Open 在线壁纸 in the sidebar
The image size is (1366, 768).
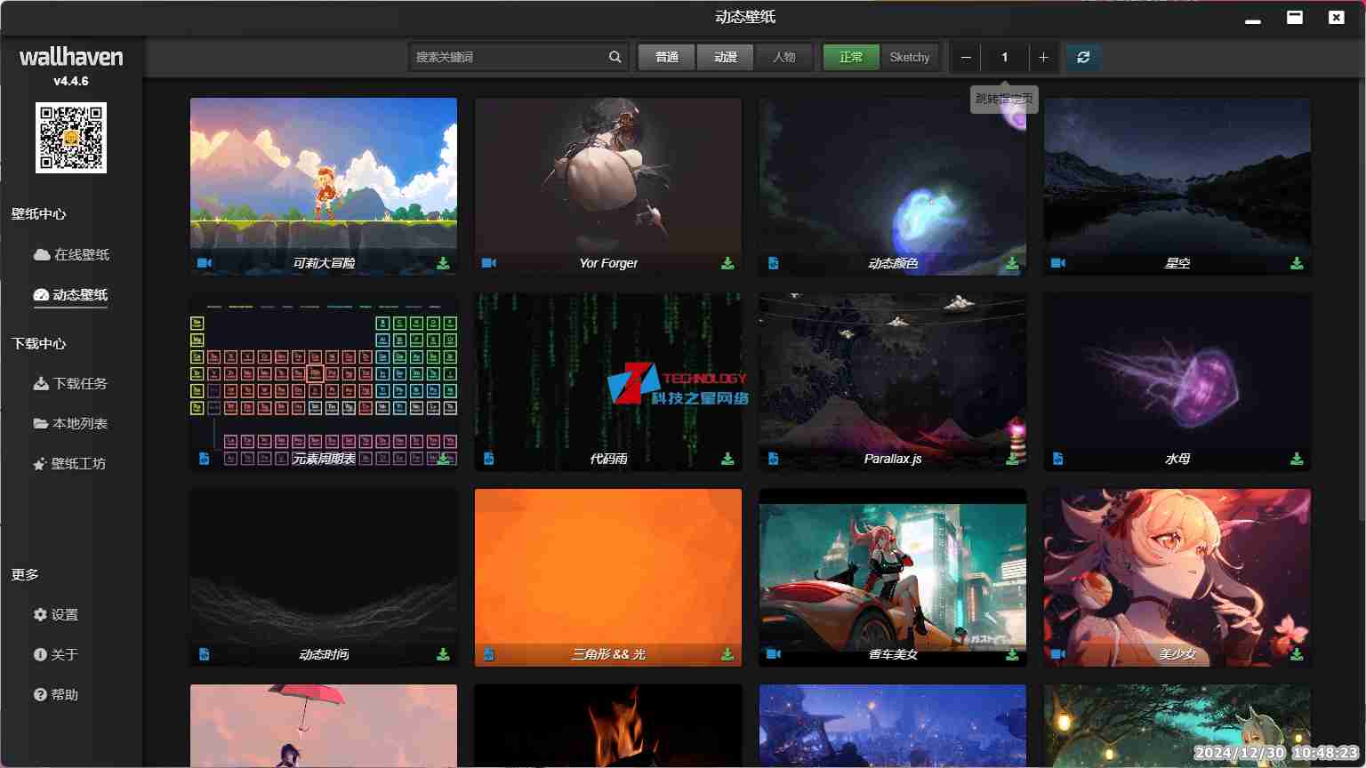(72, 254)
